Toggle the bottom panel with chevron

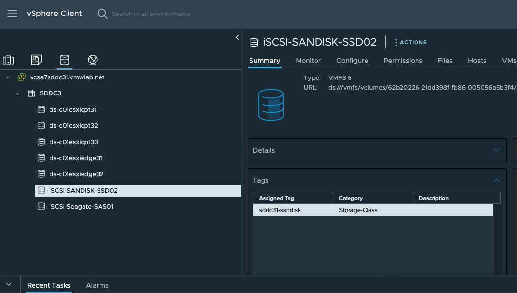click(x=9, y=284)
